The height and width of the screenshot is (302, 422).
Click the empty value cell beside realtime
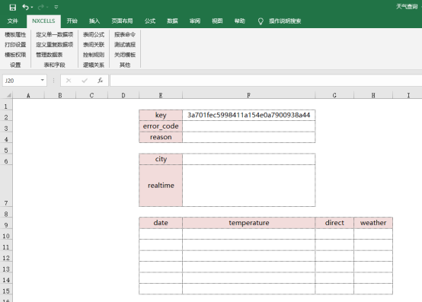point(248,186)
